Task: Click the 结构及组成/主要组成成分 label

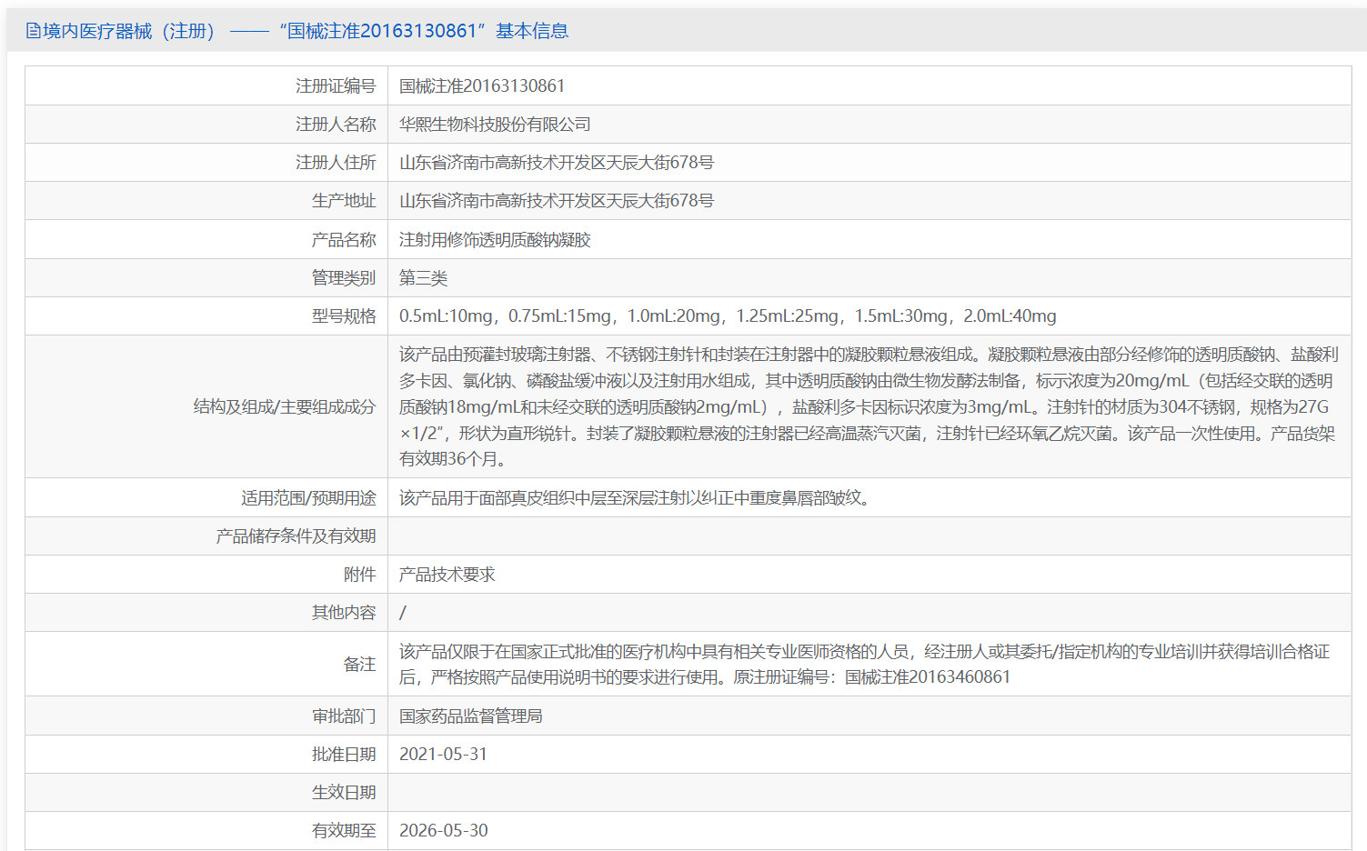Action: [285, 407]
